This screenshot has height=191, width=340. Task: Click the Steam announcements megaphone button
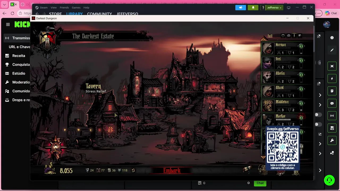pyautogui.click(x=241, y=8)
